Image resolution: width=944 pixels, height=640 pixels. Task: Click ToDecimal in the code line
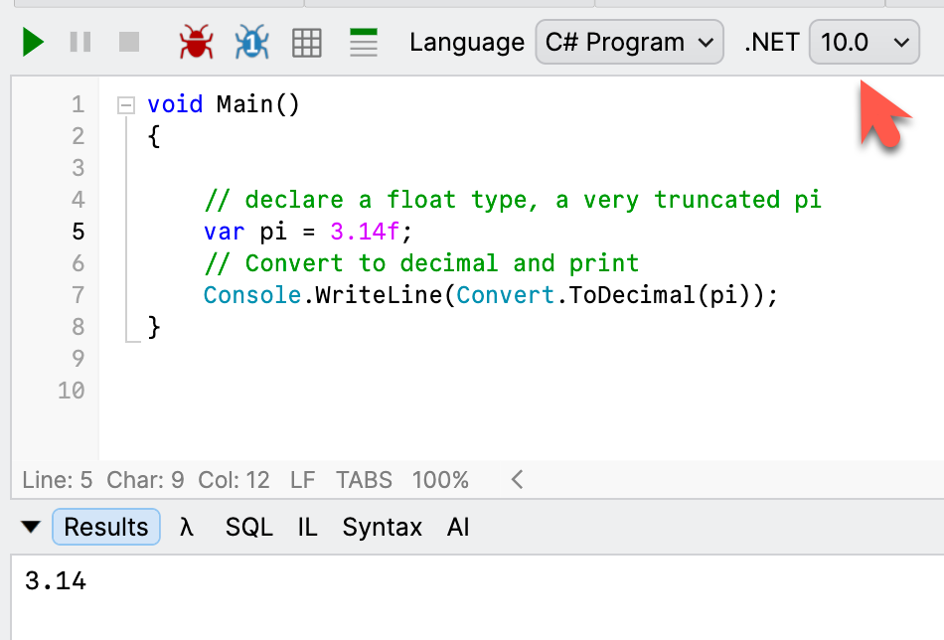(x=632, y=295)
